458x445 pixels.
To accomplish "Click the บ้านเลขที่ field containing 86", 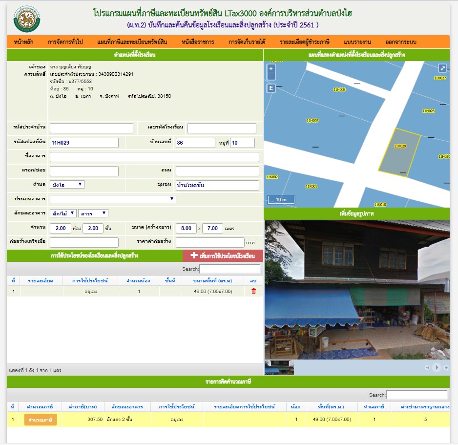I will pos(195,143).
